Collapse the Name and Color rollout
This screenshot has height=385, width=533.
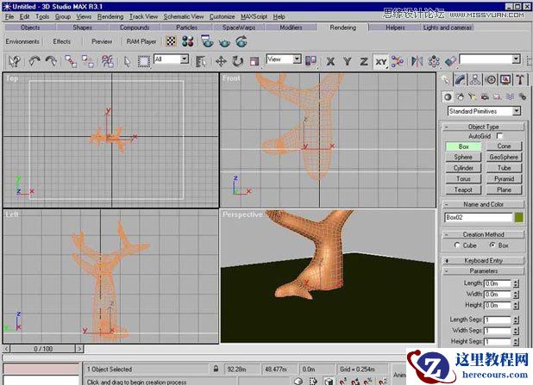(x=483, y=204)
